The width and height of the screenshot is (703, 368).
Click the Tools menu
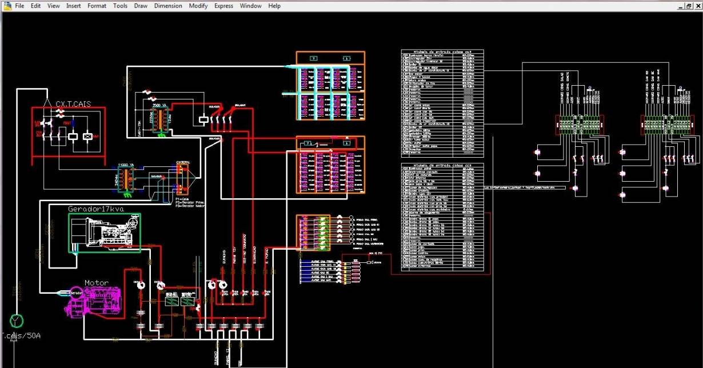(120, 6)
